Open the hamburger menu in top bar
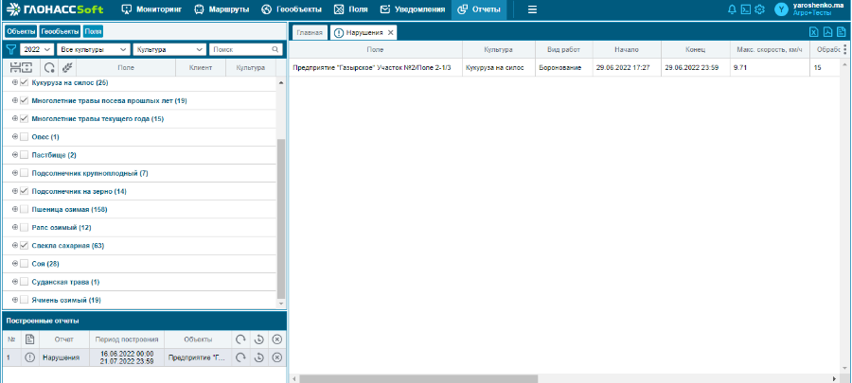 coord(532,9)
